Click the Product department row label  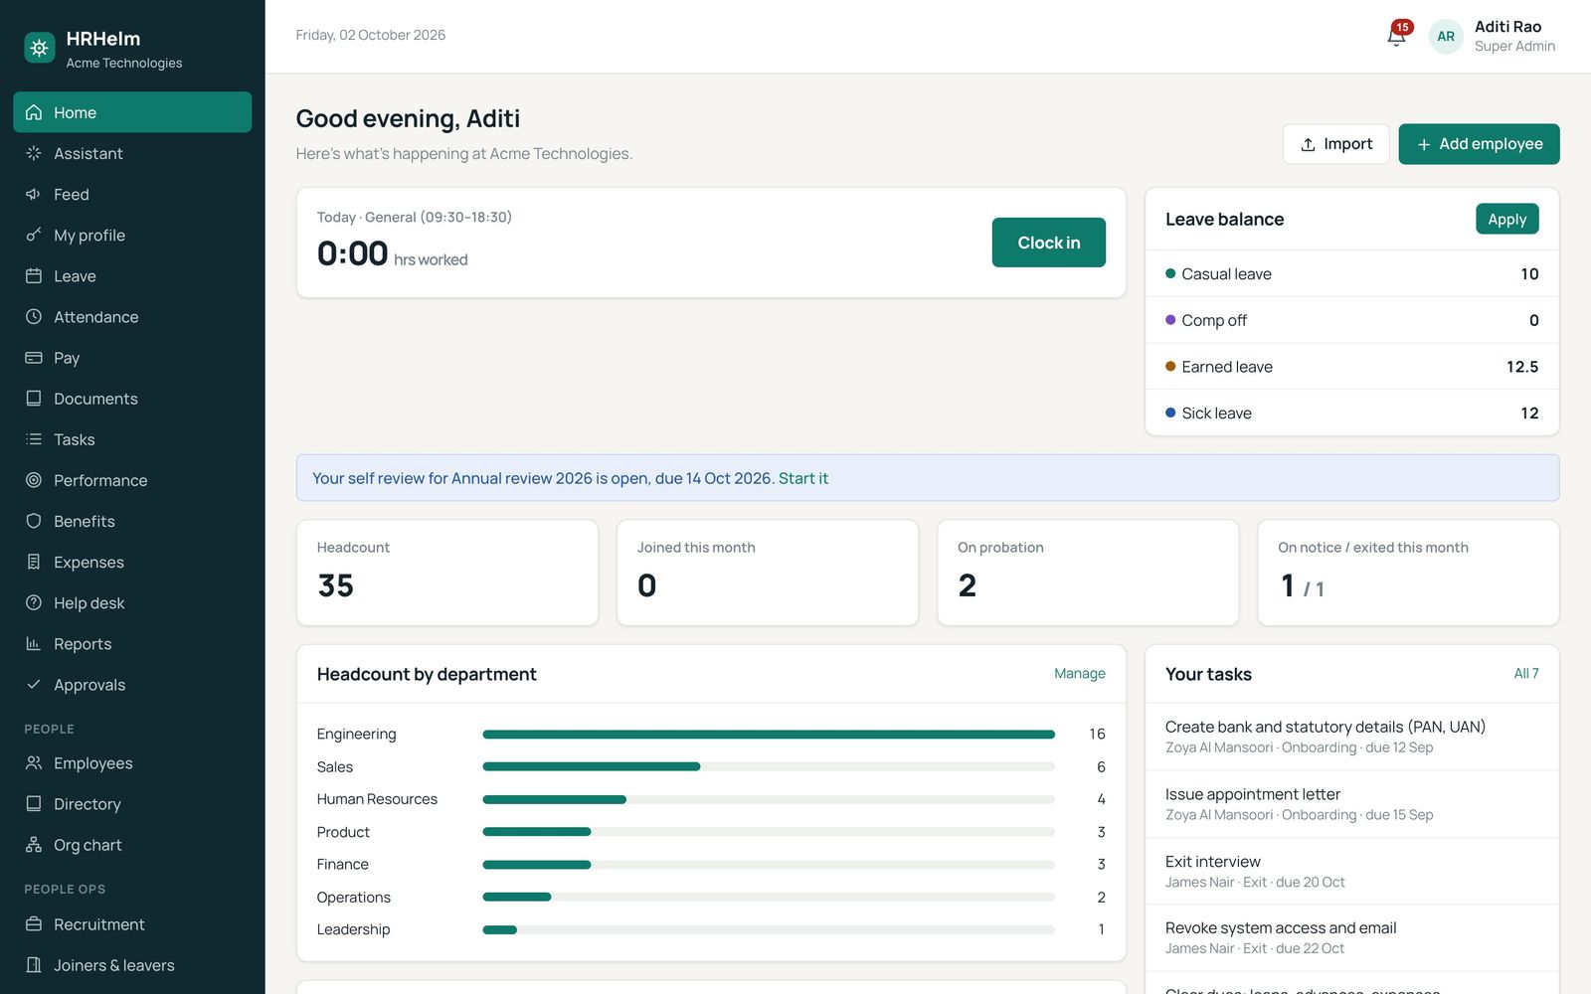343,832
